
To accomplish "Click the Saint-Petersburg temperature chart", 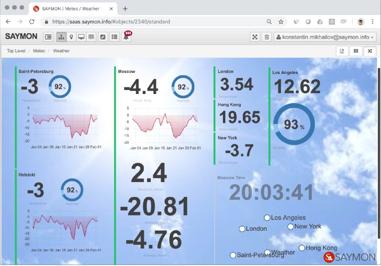I will [64, 127].
